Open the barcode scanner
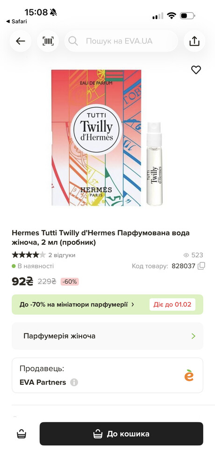The height and width of the screenshot is (467, 215). pos(48,41)
